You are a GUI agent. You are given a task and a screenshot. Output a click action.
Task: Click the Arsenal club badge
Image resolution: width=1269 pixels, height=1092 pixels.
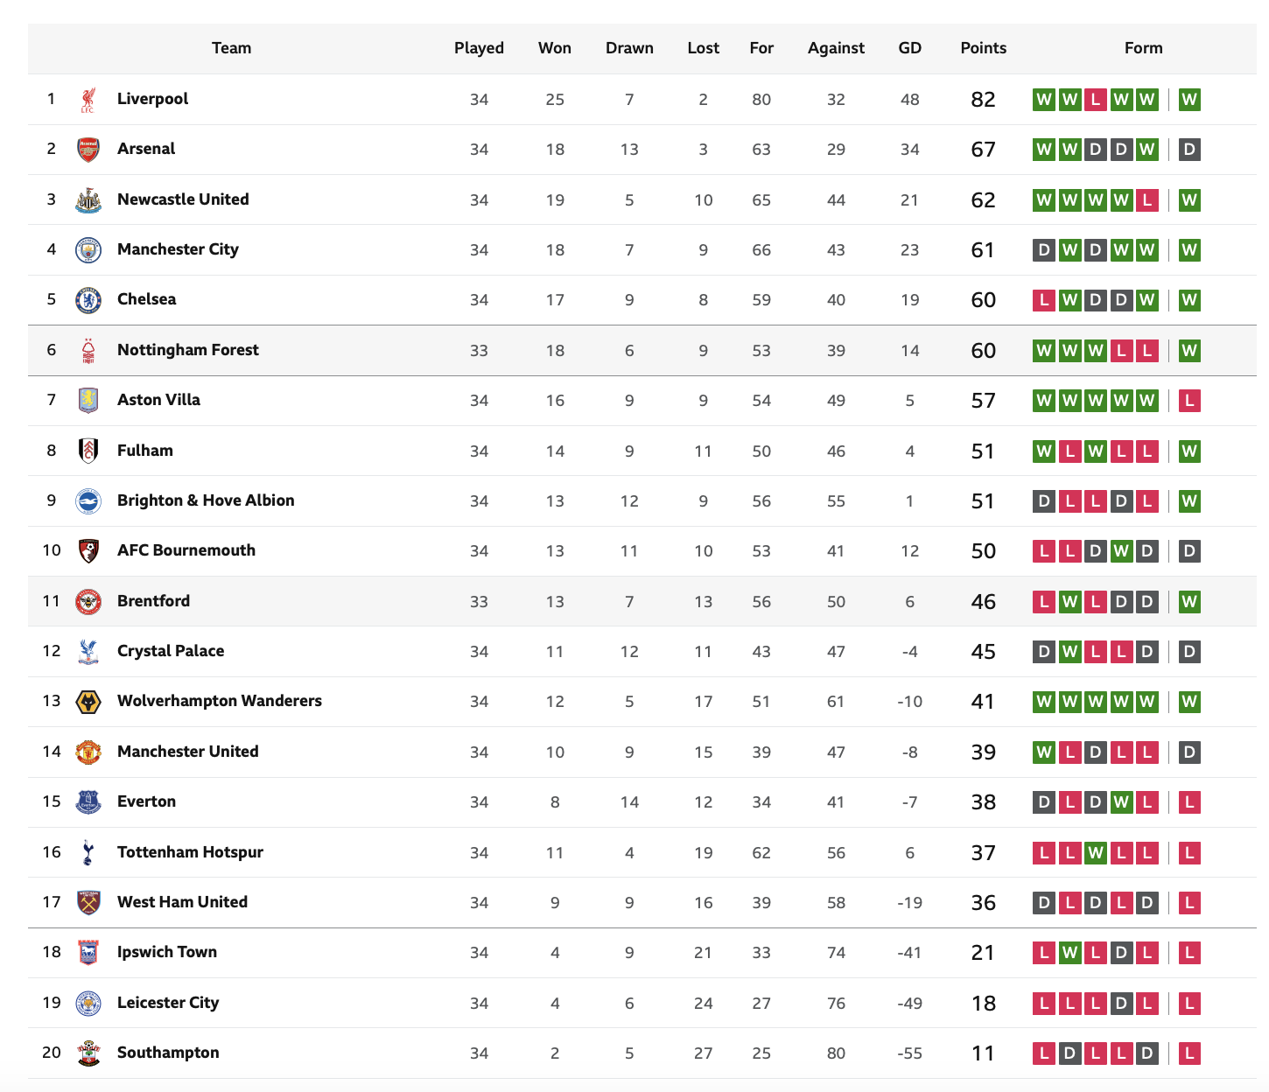(88, 150)
